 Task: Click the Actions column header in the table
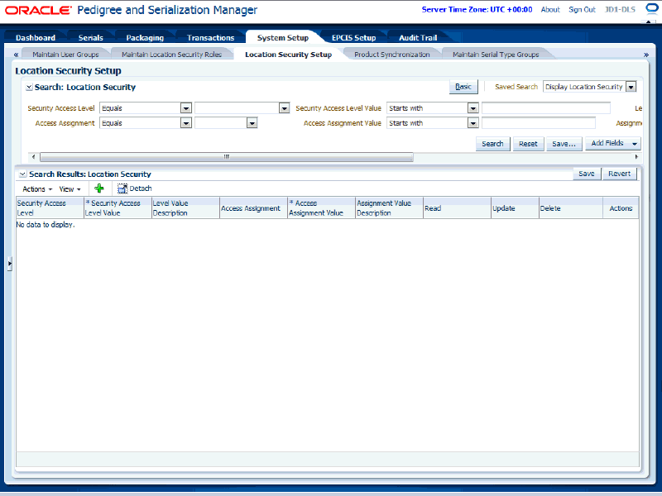tap(621, 208)
